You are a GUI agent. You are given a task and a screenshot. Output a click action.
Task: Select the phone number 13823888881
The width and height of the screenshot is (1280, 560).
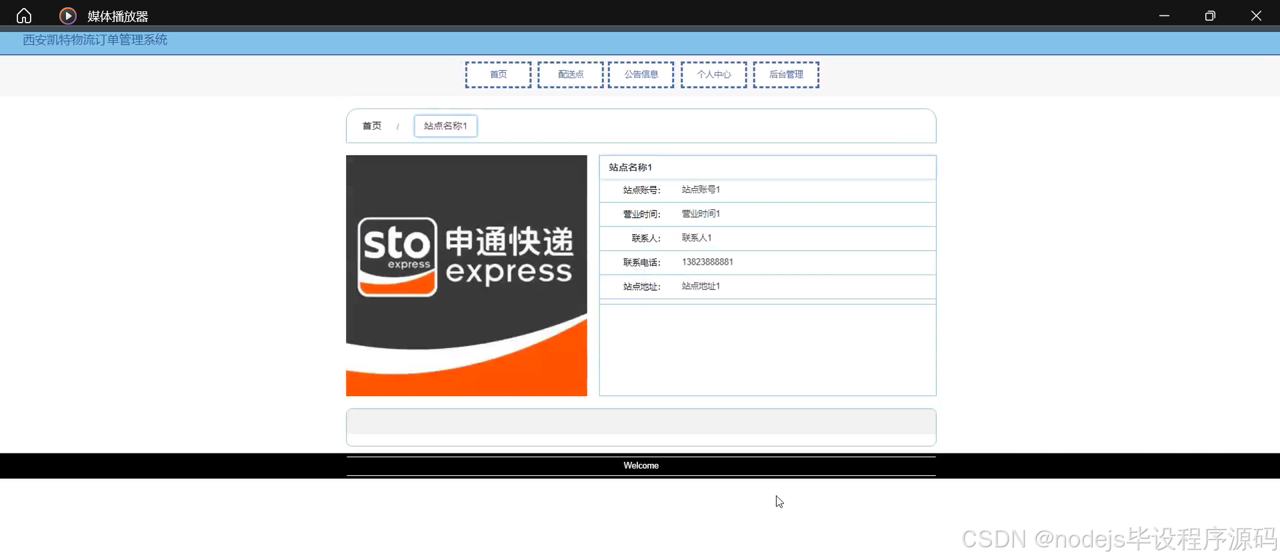707,262
